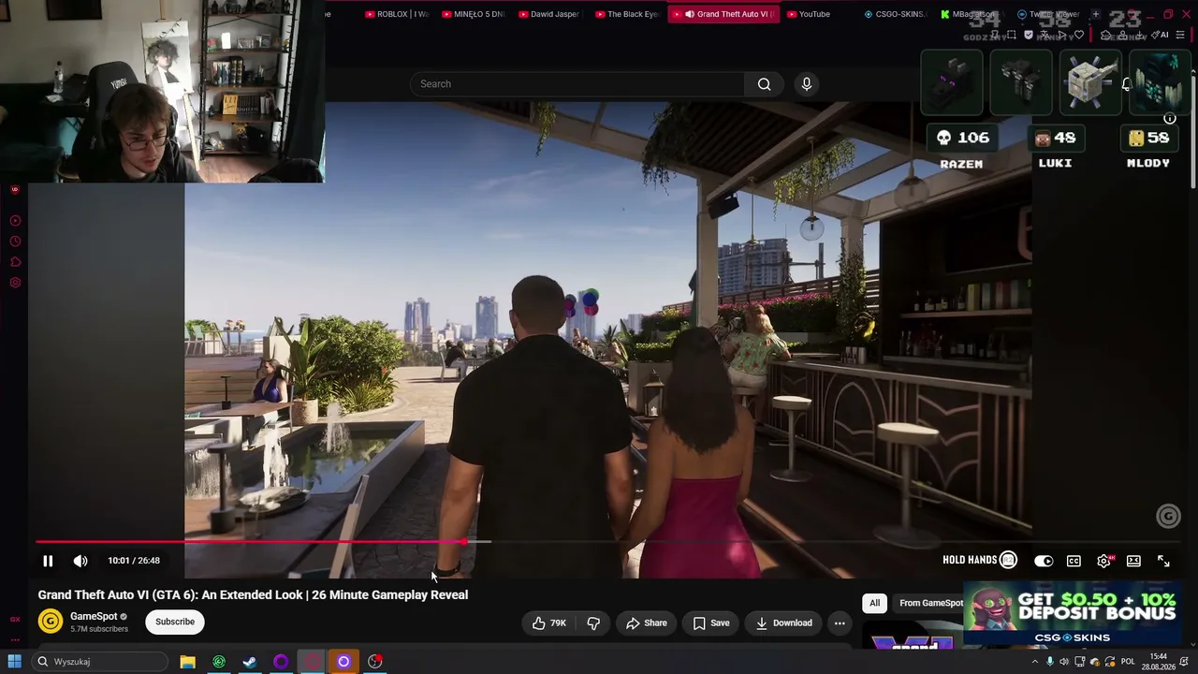Download the video
Image resolution: width=1198 pixels, height=674 pixels.
click(x=784, y=623)
